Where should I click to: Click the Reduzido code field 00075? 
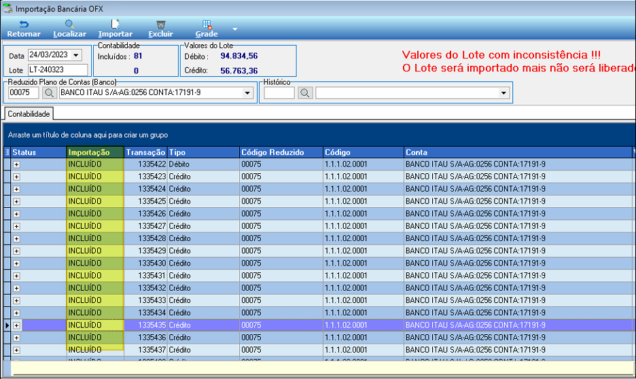pos(24,93)
